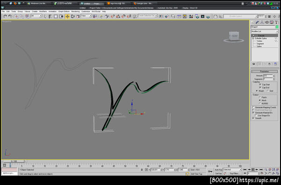The height and width of the screenshot is (185, 281).
Task: Click the Amount value field
Action: click(x=268, y=76)
